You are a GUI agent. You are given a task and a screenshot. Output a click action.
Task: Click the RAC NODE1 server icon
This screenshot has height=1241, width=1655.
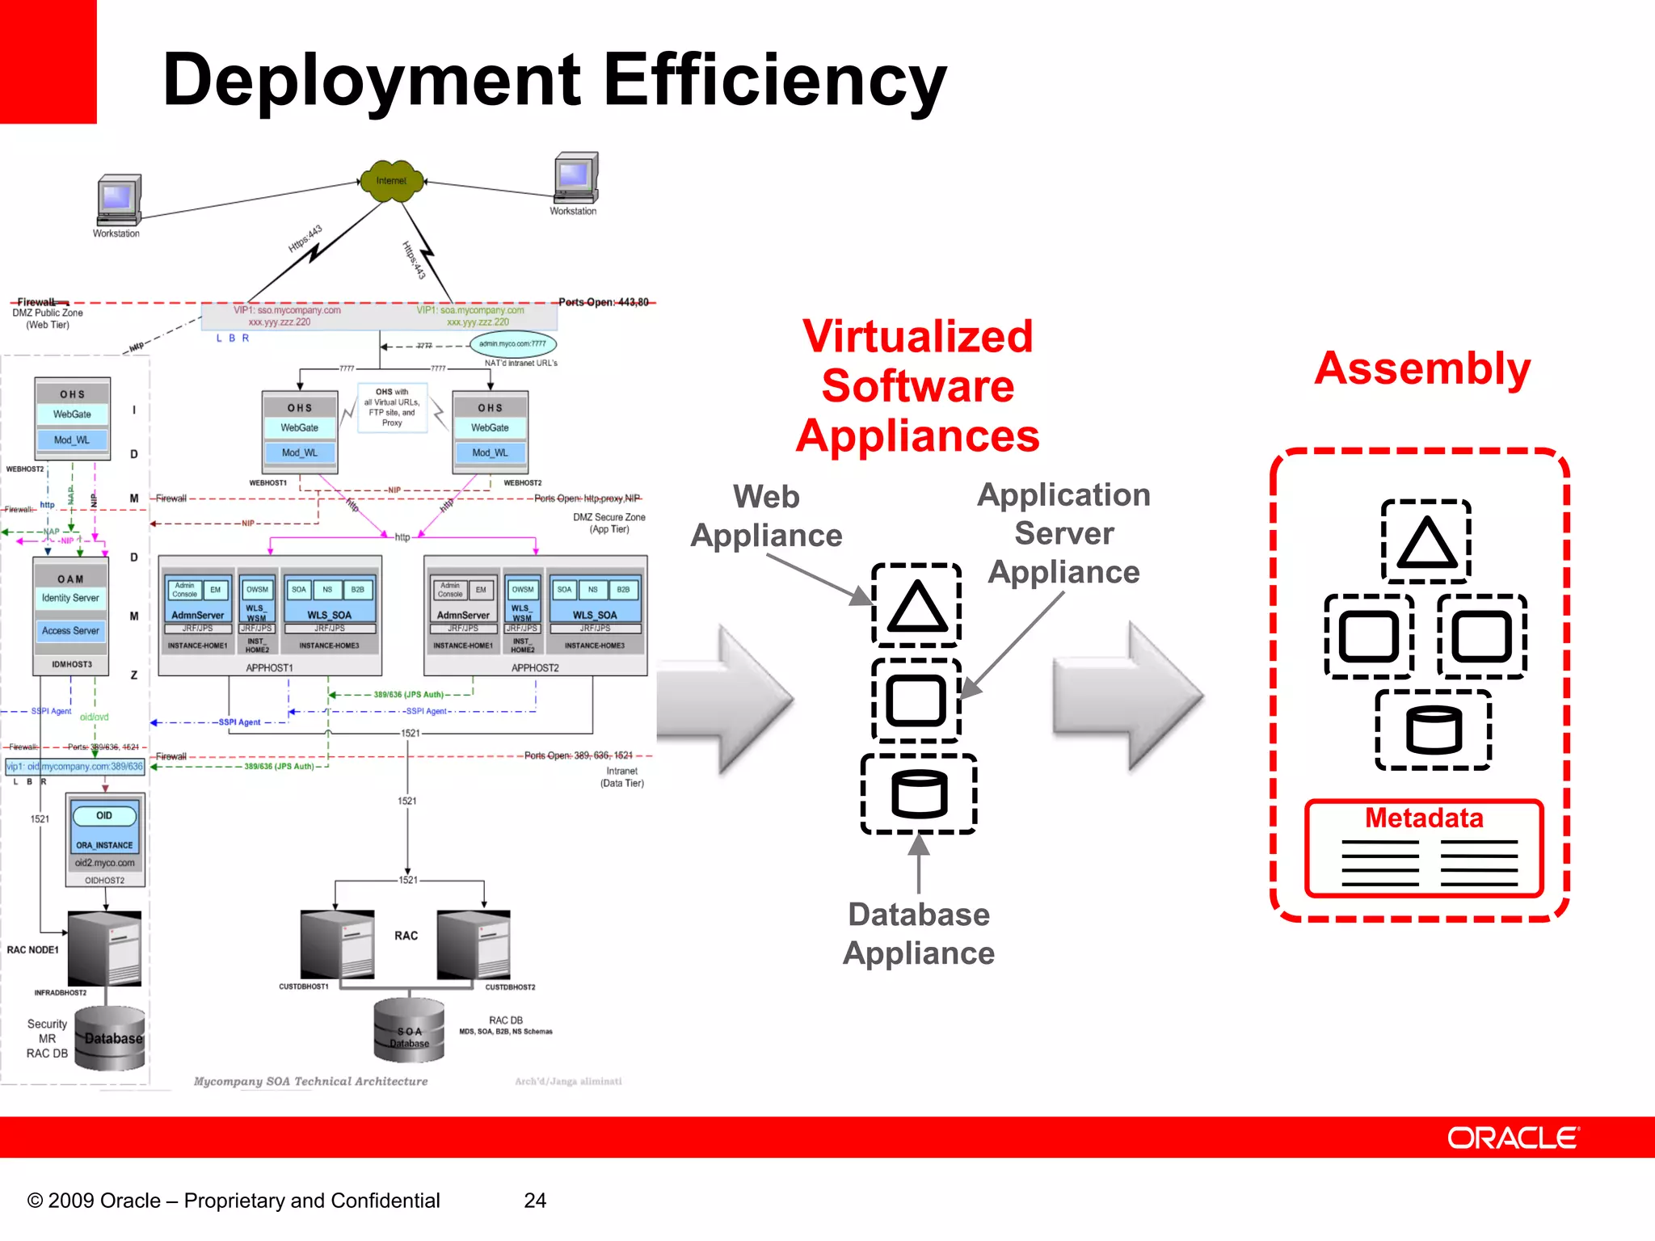coord(105,948)
